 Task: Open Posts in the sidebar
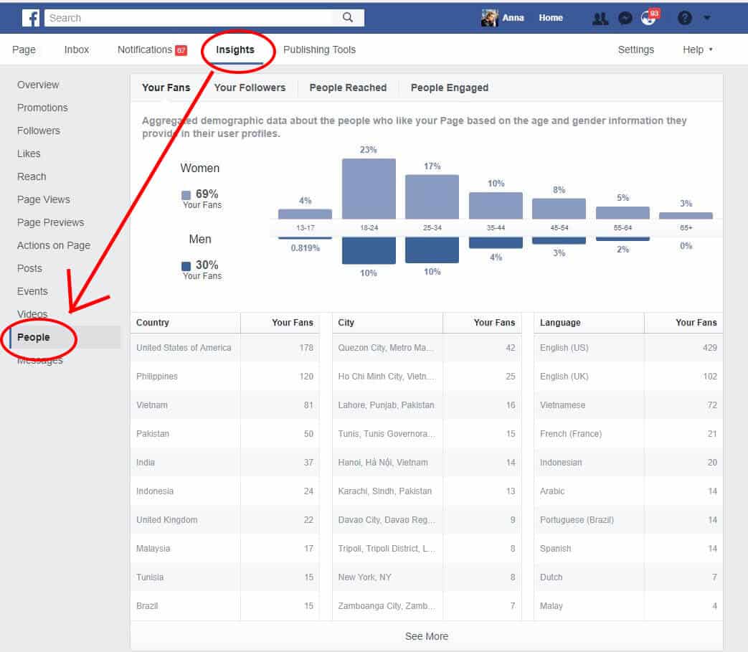(29, 268)
